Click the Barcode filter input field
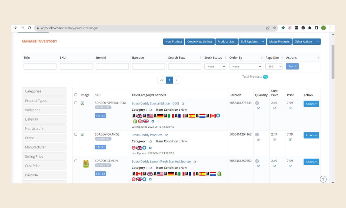This screenshot has width=346, height=208. tap(148, 67)
